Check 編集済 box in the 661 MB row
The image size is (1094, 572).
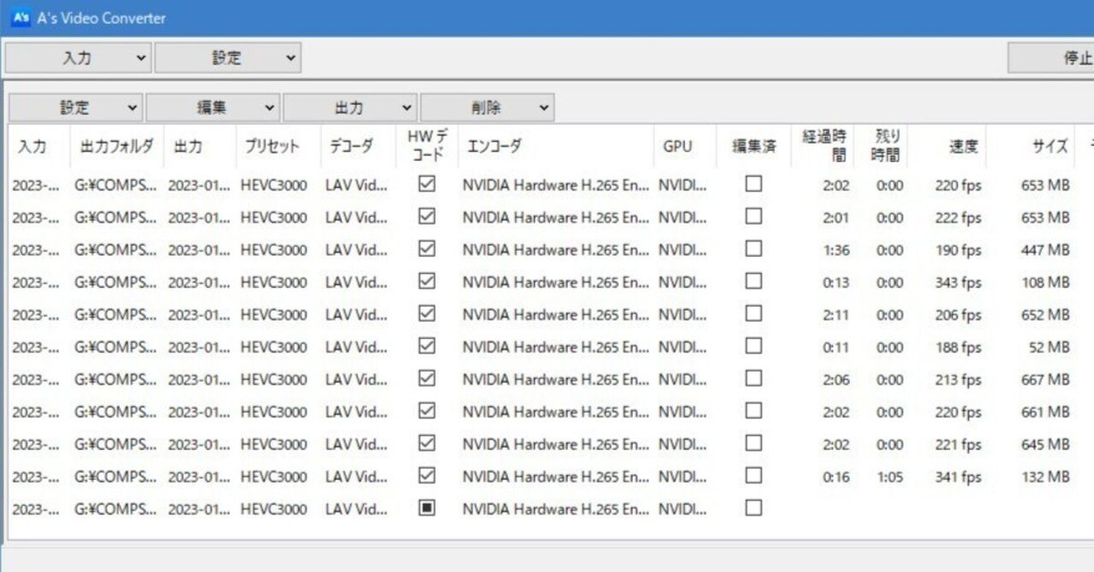[753, 411]
